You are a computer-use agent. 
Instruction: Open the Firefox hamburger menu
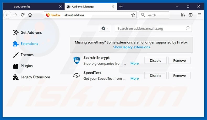(200, 15)
